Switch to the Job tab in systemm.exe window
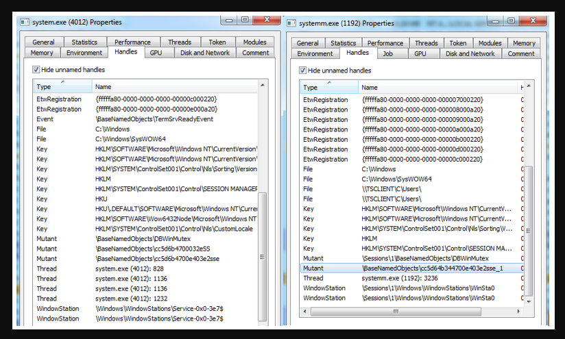 click(x=387, y=53)
